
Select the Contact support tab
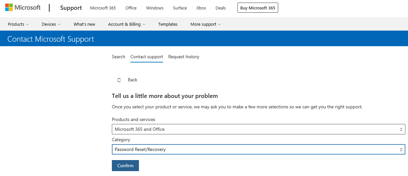pyautogui.click(x=147, y=57)
